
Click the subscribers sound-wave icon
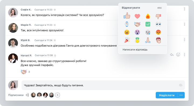pos(27,95)
